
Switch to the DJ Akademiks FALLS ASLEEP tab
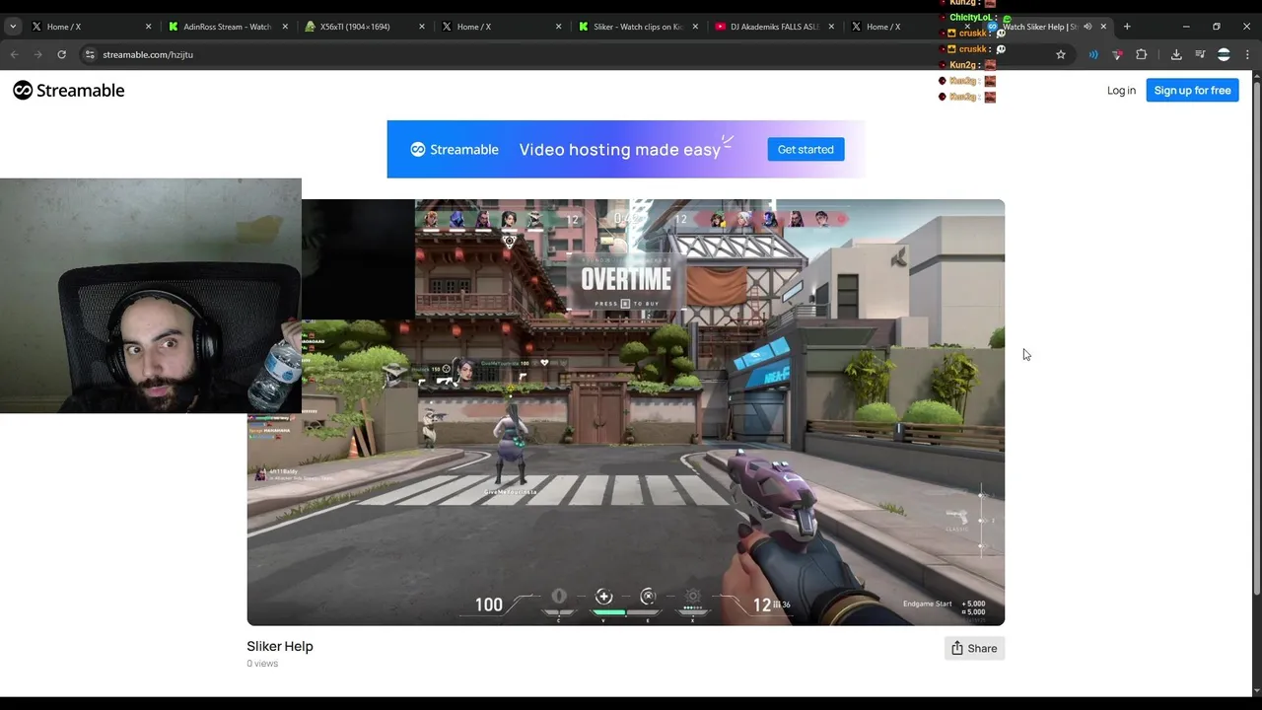775,27
